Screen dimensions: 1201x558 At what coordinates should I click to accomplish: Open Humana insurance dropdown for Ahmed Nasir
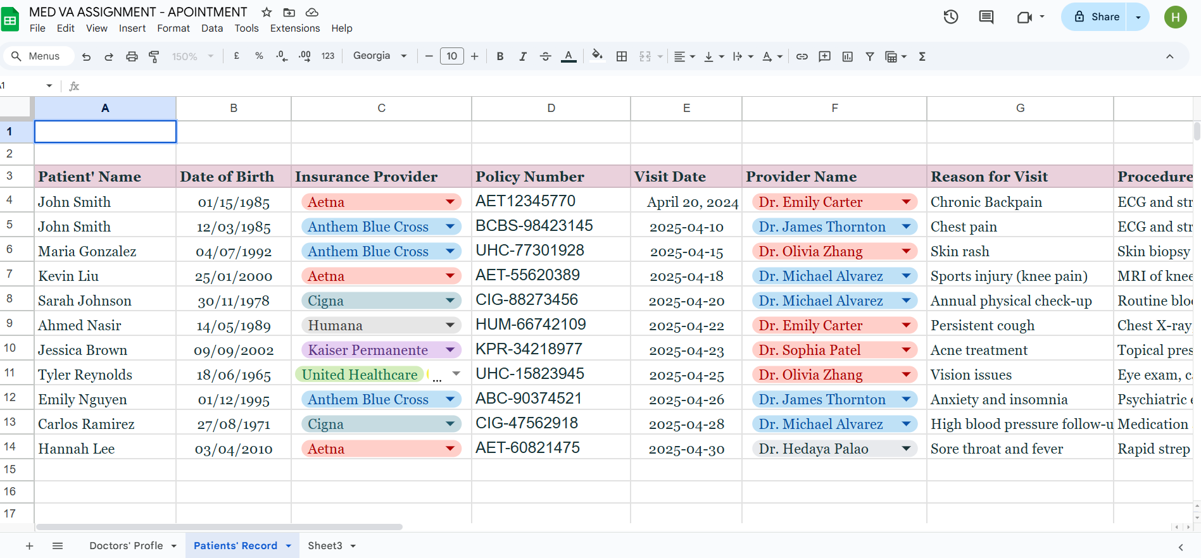point(450,325)
